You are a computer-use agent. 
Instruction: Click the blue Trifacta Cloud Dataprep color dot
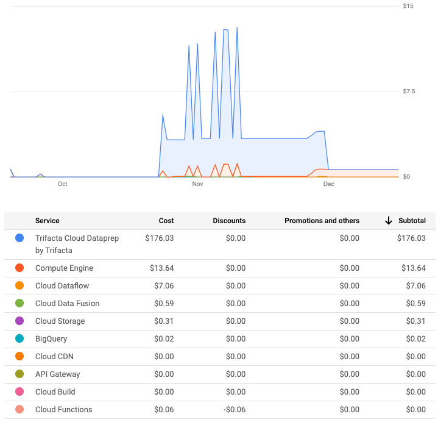pyautogui.click(x=19, y=238)
